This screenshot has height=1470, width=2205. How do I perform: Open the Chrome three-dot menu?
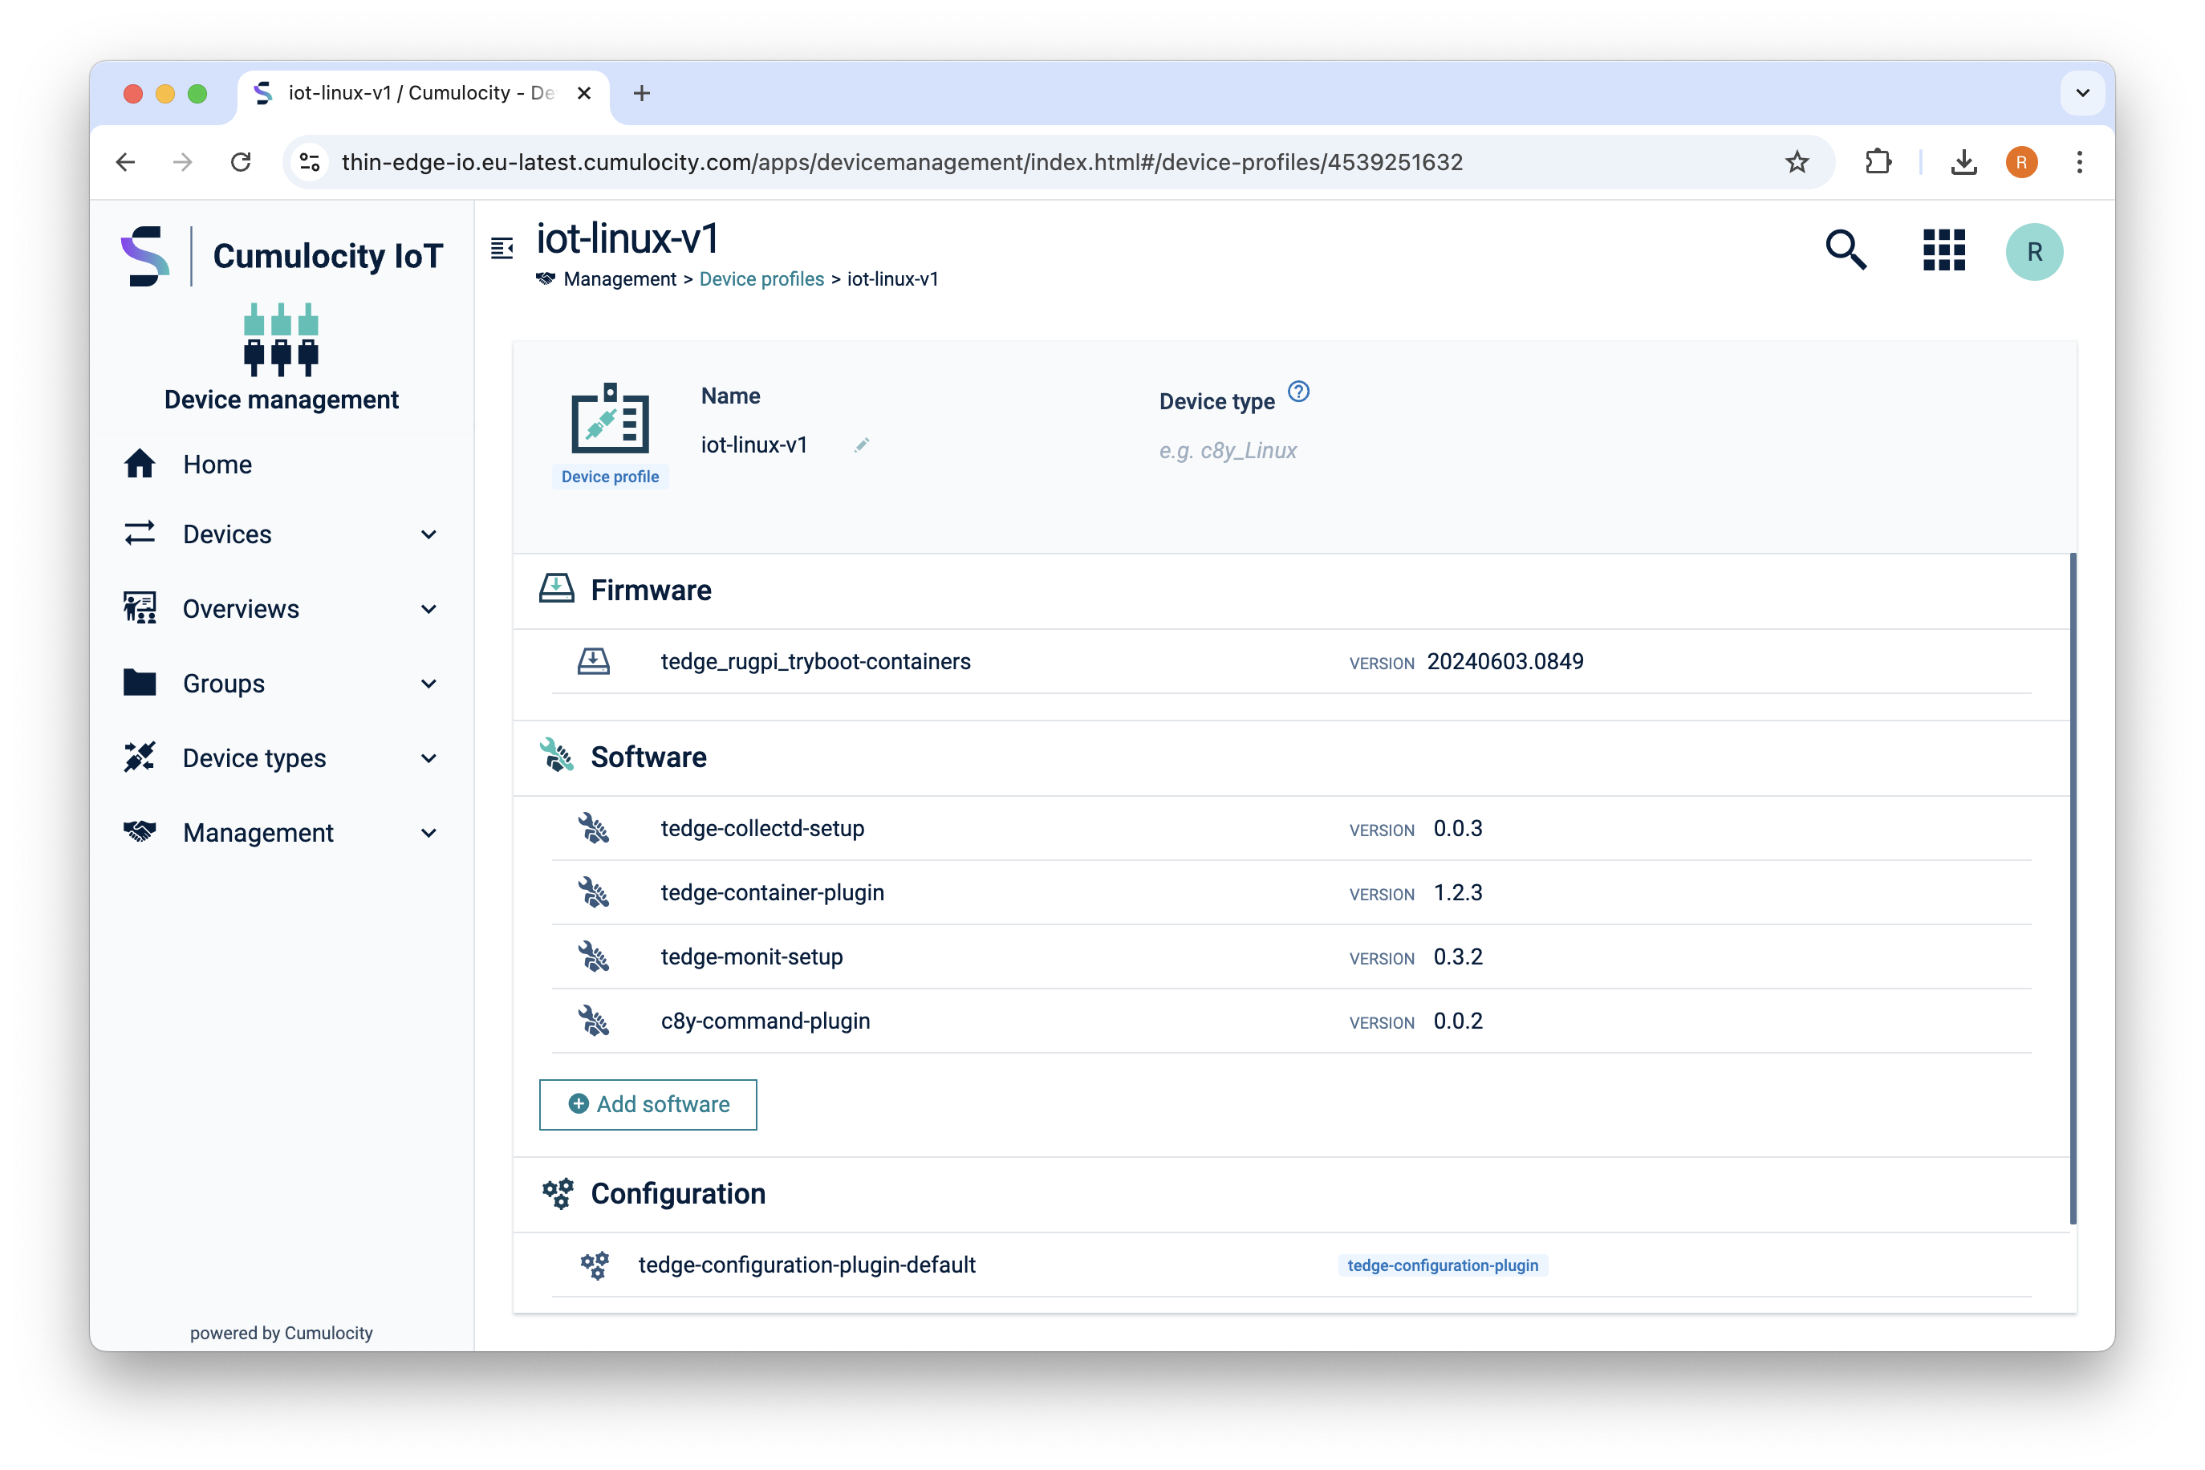coord(2079,162)
